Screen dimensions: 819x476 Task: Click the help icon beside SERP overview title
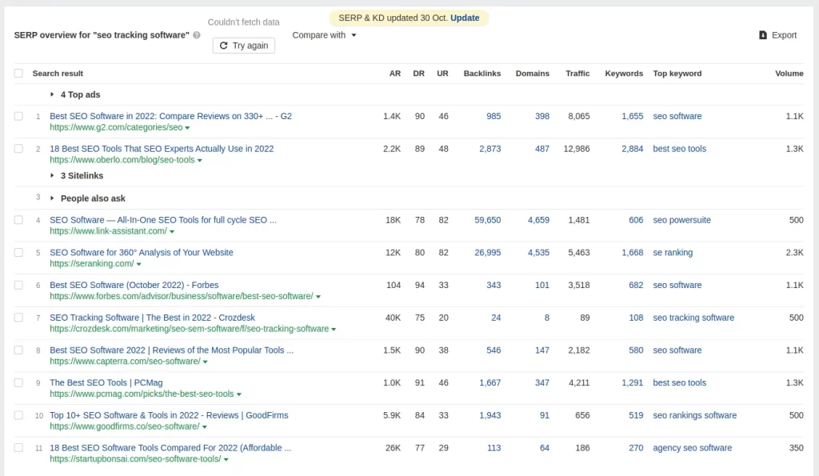(197, 35)
